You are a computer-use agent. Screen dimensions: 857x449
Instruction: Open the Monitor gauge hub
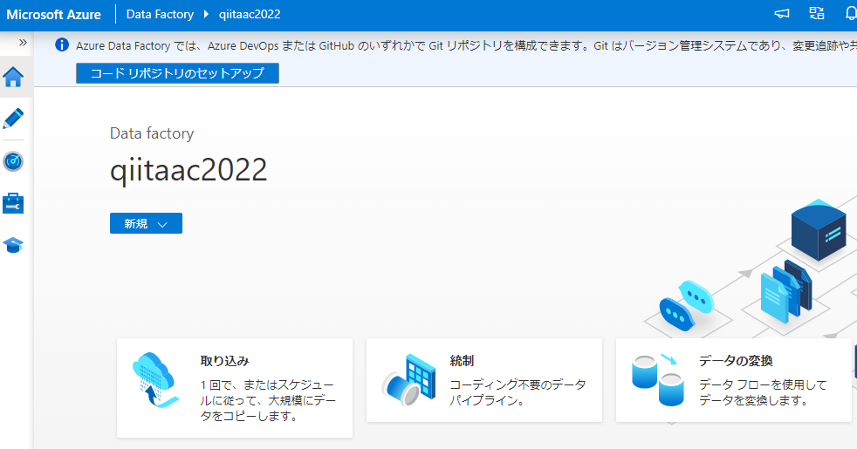(13, 161)
